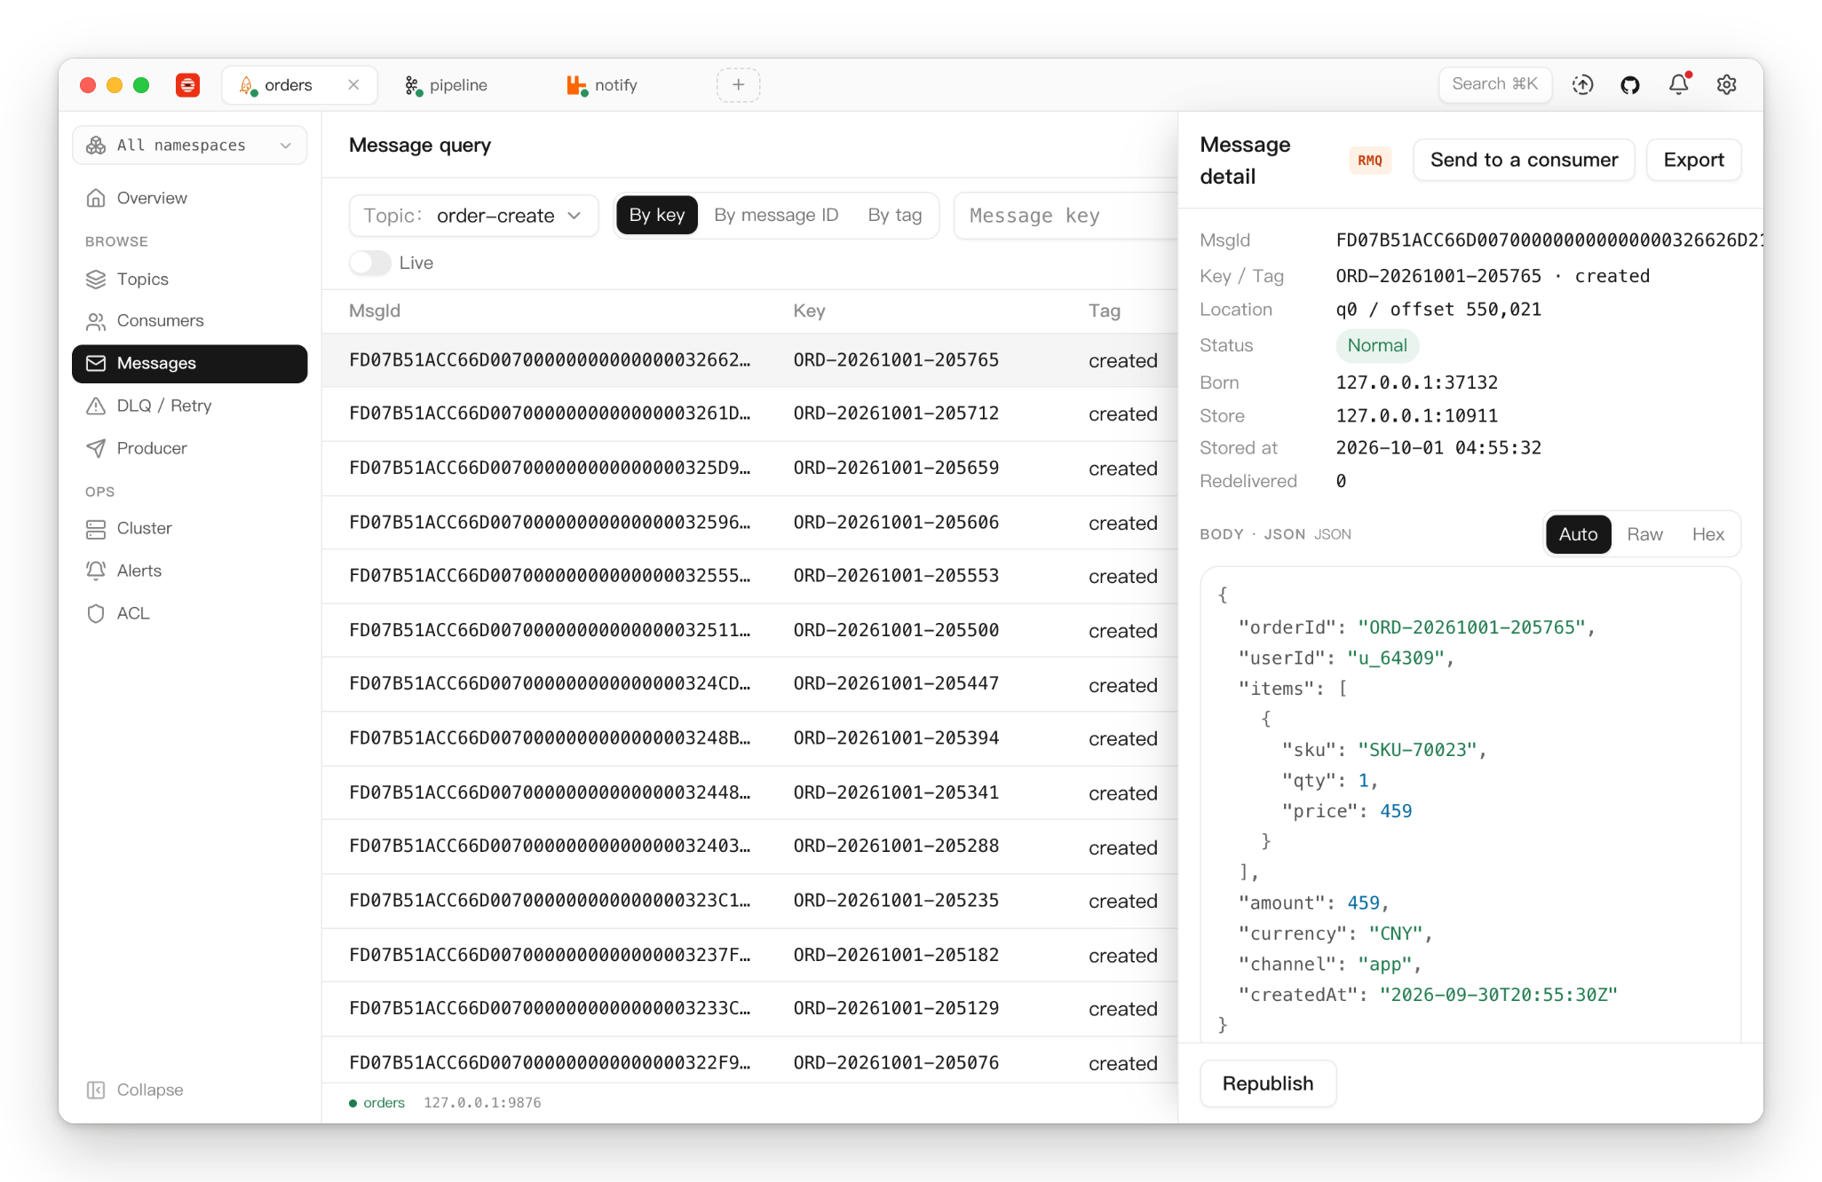Click ACL shield icon
The width and height of the screenshot is (1822, 1182).
[96, 614]
